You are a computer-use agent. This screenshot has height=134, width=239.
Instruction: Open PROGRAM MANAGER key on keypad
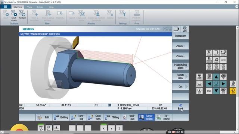click(209, 60)
